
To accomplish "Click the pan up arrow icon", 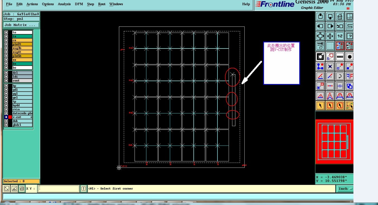I will [320, 16].
